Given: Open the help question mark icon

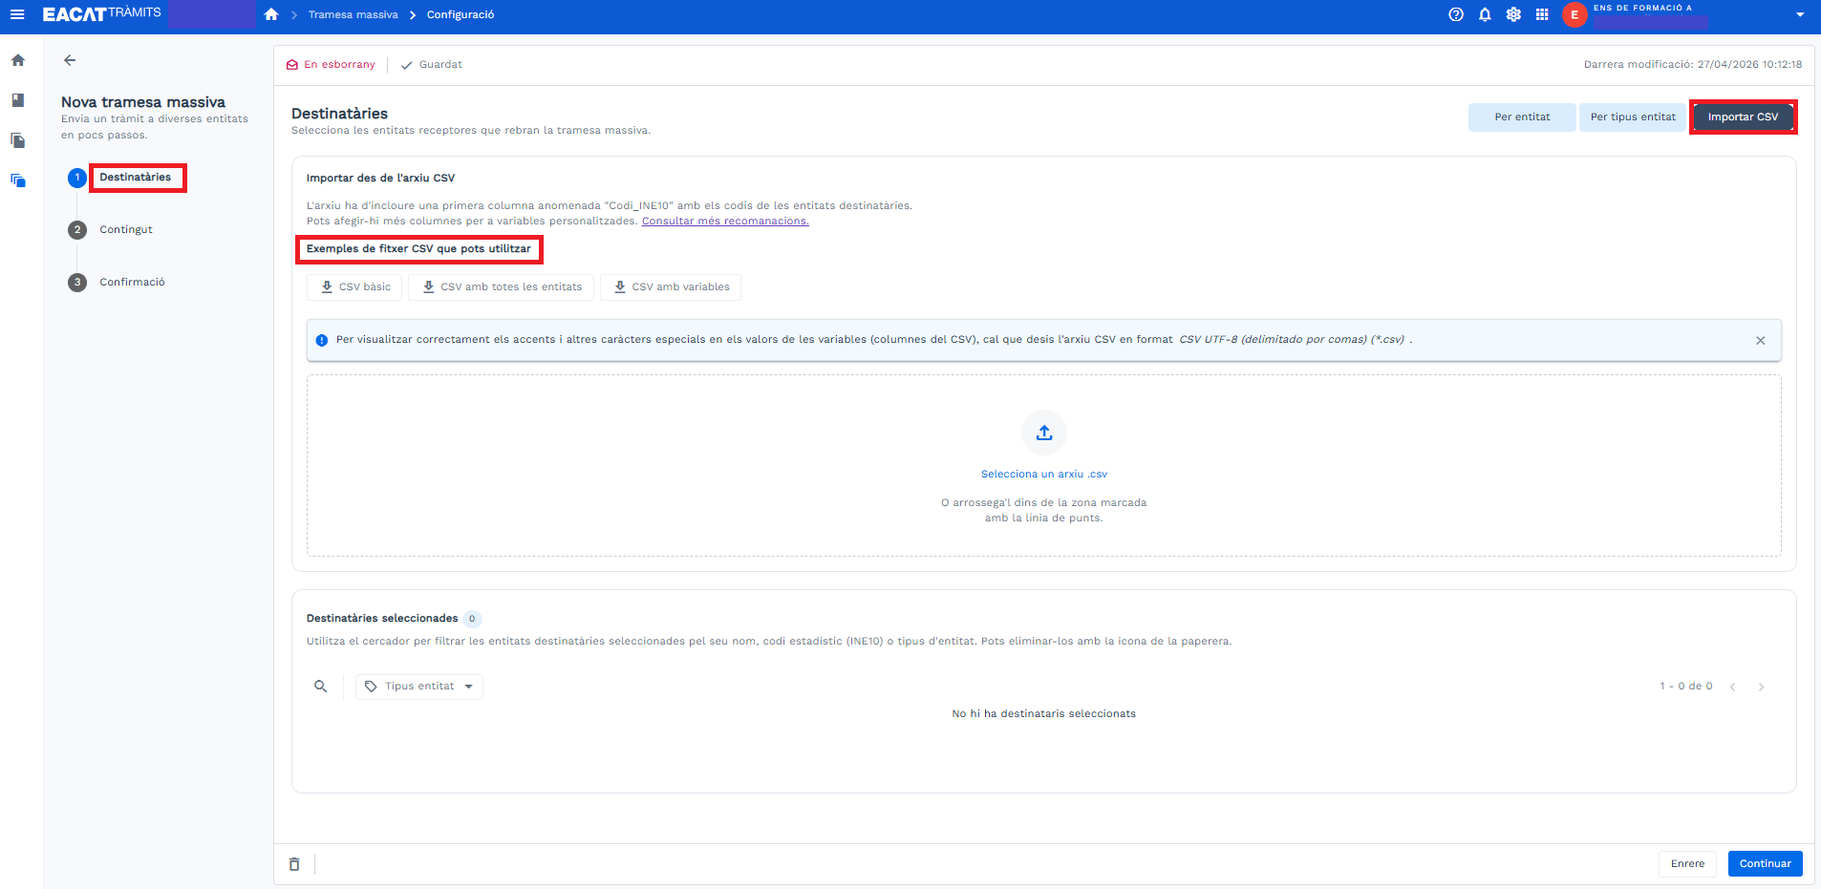Looking at the screenshot, I should click(x=1455, y=14).
